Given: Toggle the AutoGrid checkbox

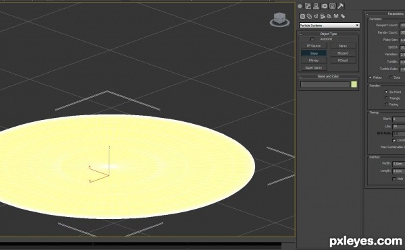Looking at the screenshot, I should pyautogui.click(x=313, y=39).
